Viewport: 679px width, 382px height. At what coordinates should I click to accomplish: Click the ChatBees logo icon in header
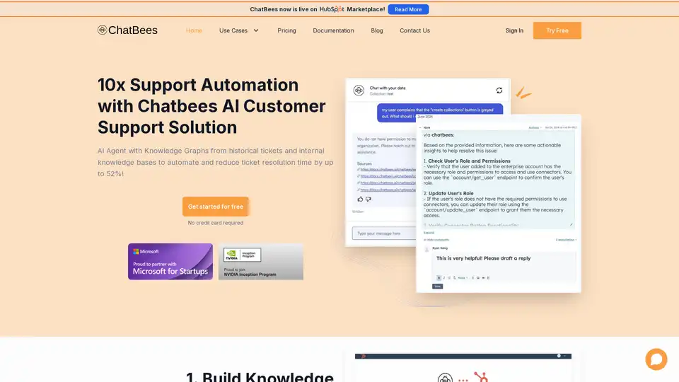coord(103,30)
